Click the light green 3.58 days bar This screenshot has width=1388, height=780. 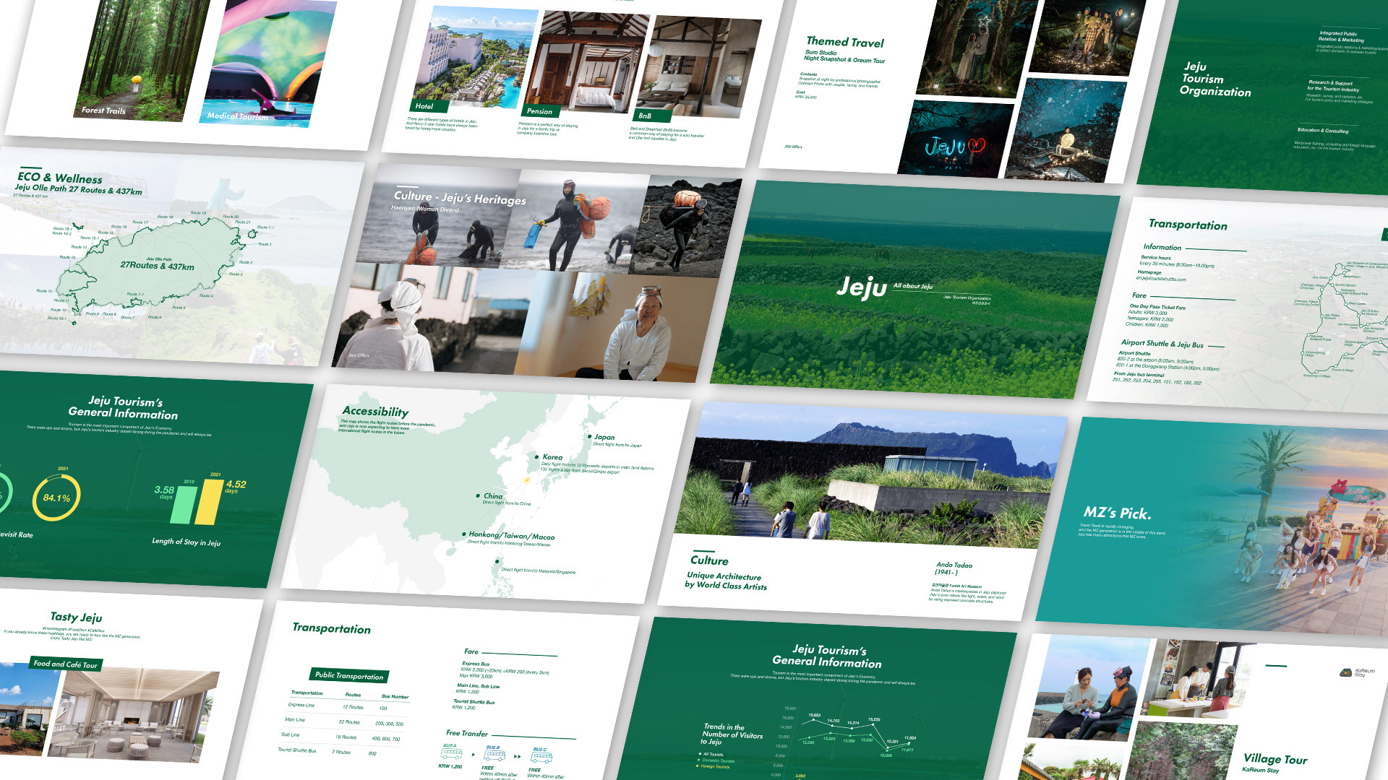pos(184,505)
